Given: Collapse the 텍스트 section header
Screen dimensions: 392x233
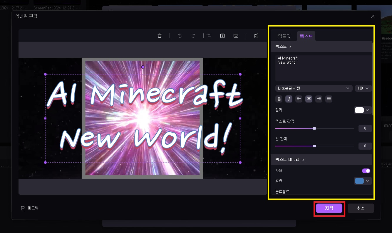Looking at the screenshot, I should (321, 47).
